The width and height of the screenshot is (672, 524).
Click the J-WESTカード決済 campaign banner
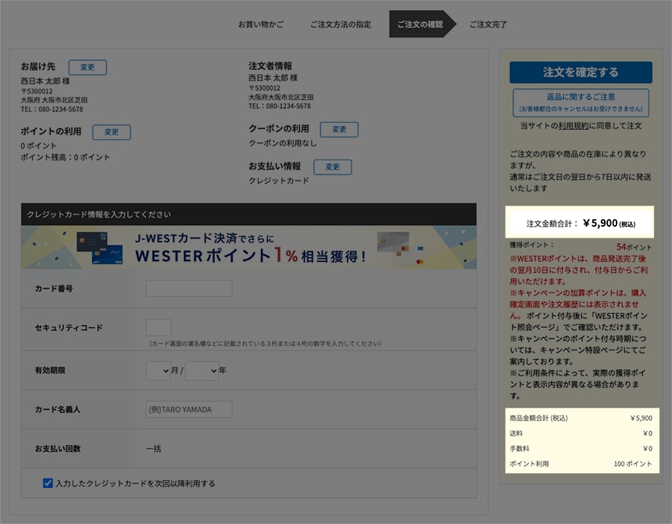click(248, 247)
